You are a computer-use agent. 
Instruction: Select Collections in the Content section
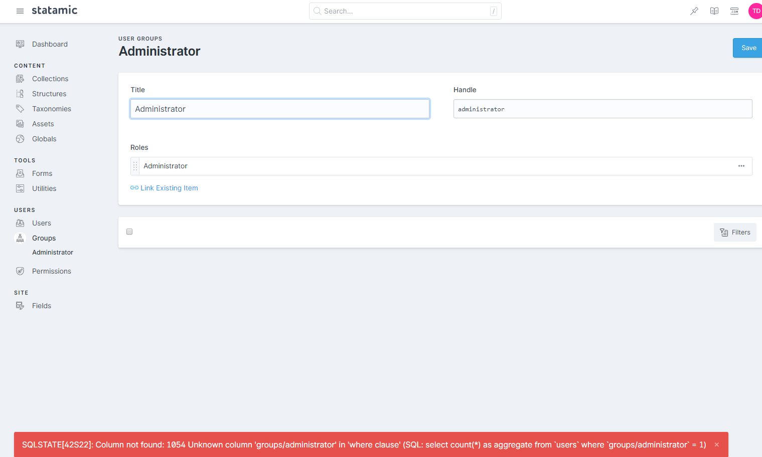click(x=50, y=79)
